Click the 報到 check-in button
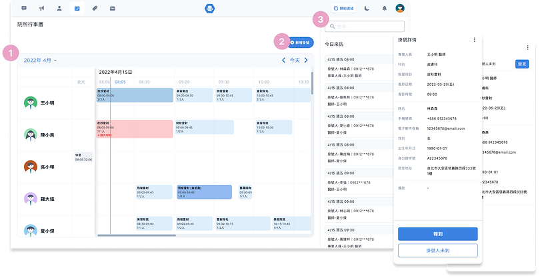The width and height of the screenshot is (546, 280). tap(438, 234)
